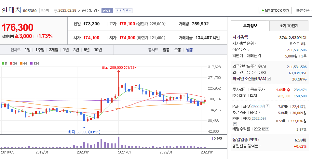Screen dimensions: 312x159
Task: Click the stock code 005380
Action: point(30,11)
